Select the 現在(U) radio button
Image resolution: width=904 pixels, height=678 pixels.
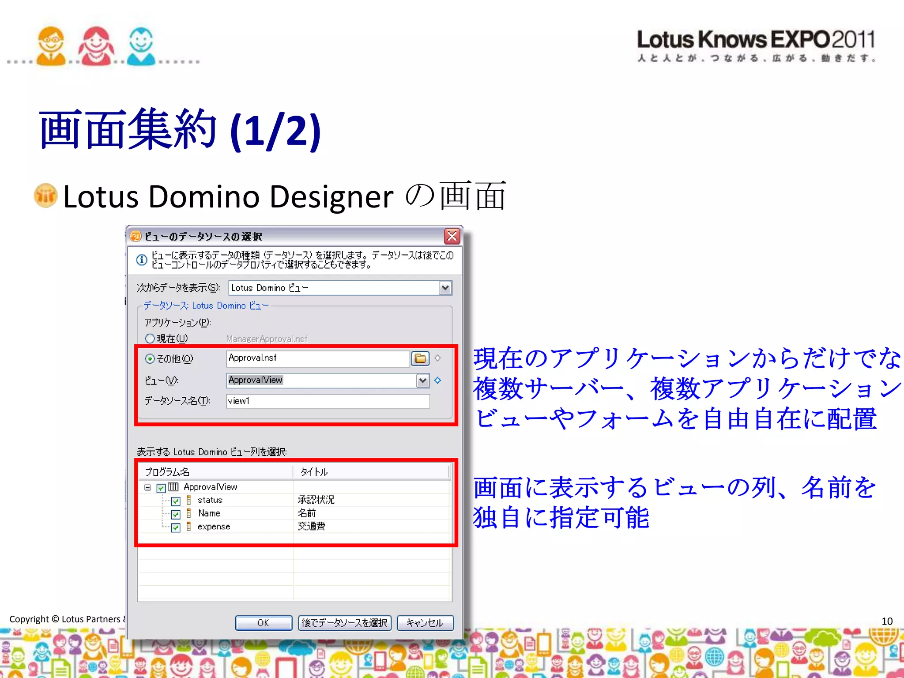[150, 339]
